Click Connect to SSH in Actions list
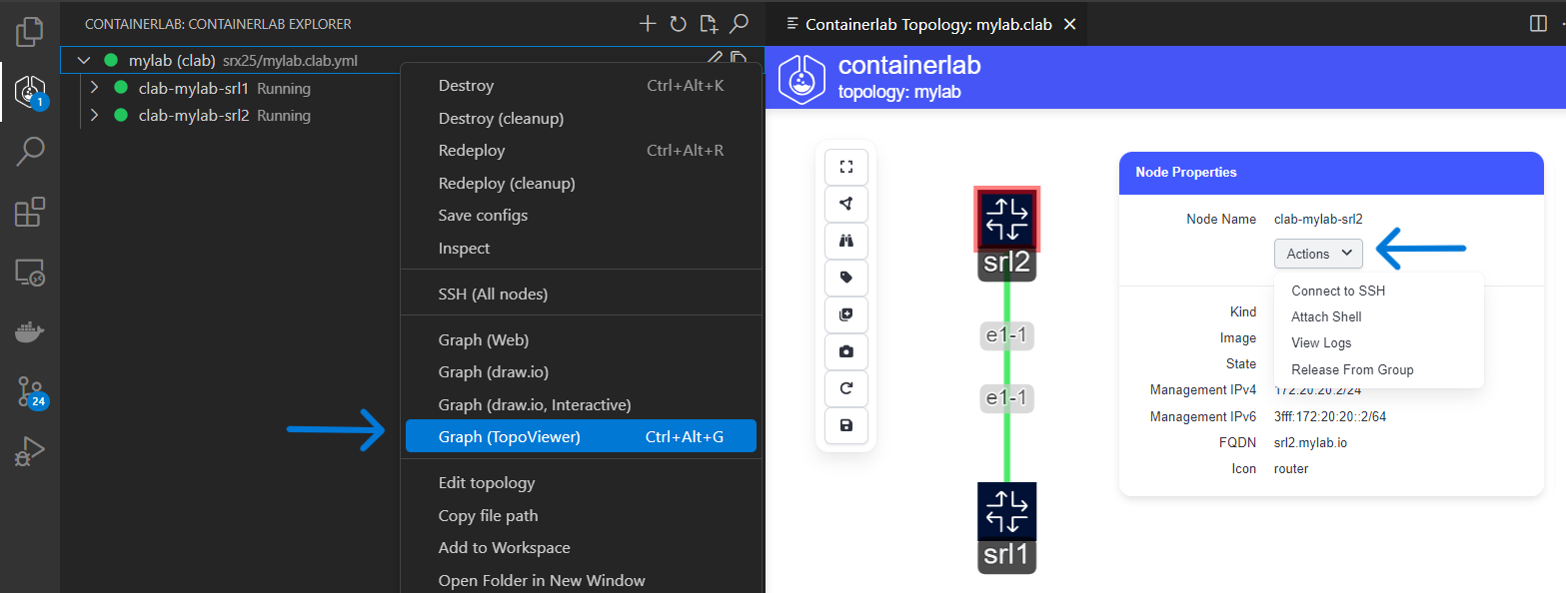The width and height of the screenshot is (1566, 593). 1337,291
